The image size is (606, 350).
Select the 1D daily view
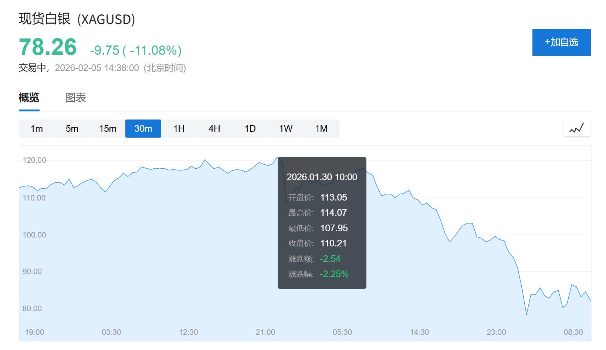tap(250, 128)
